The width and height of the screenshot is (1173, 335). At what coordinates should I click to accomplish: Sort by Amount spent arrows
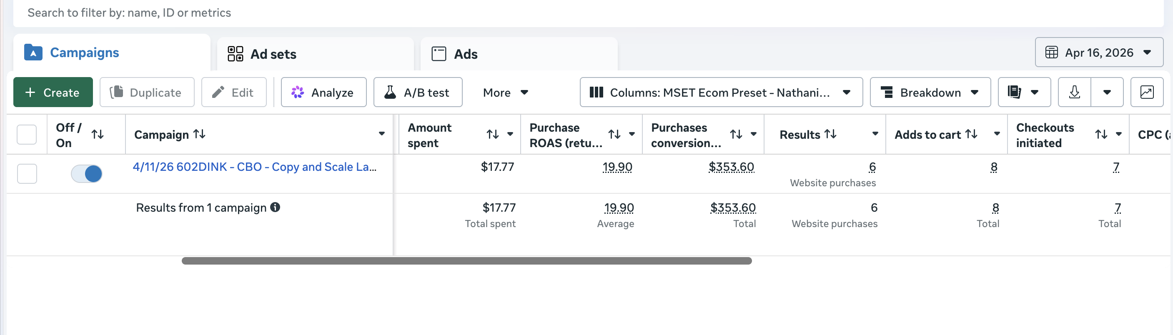click(x=493, y=134)
